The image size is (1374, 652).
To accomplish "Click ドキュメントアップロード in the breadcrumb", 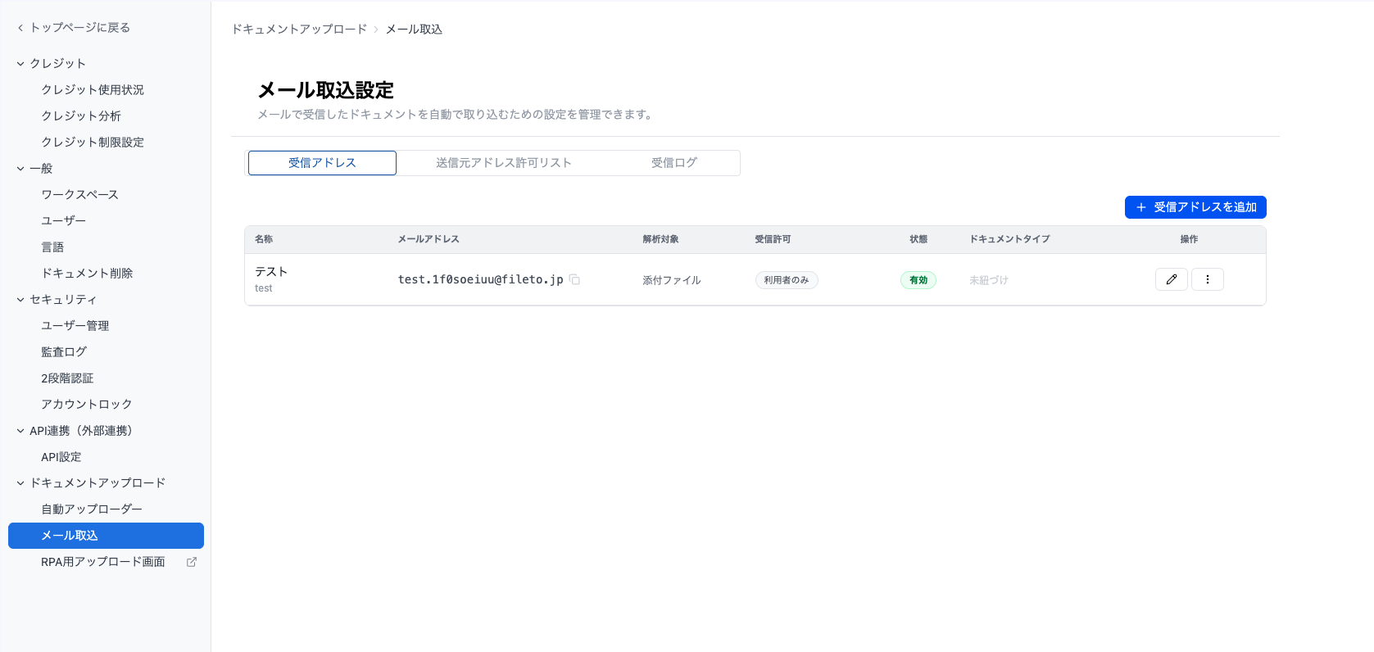I will (x=299, y=29).
